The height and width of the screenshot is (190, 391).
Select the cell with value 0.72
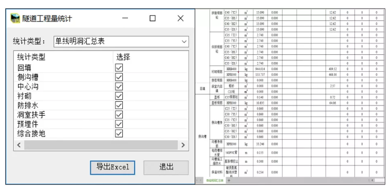pos(332,97)
